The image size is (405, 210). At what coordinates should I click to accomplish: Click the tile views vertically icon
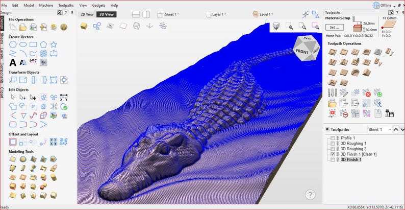pyautogui.click(x=146, y=14)
